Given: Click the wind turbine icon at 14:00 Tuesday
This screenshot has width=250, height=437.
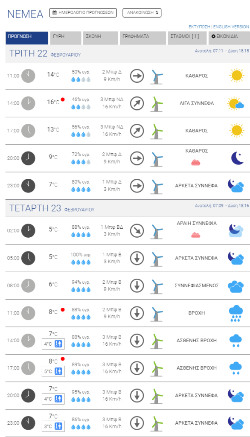Looking at the screenshot, I should 157,104.
